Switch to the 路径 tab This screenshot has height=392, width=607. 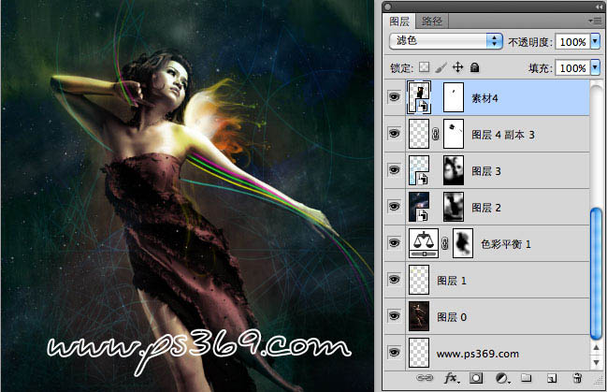432,21
